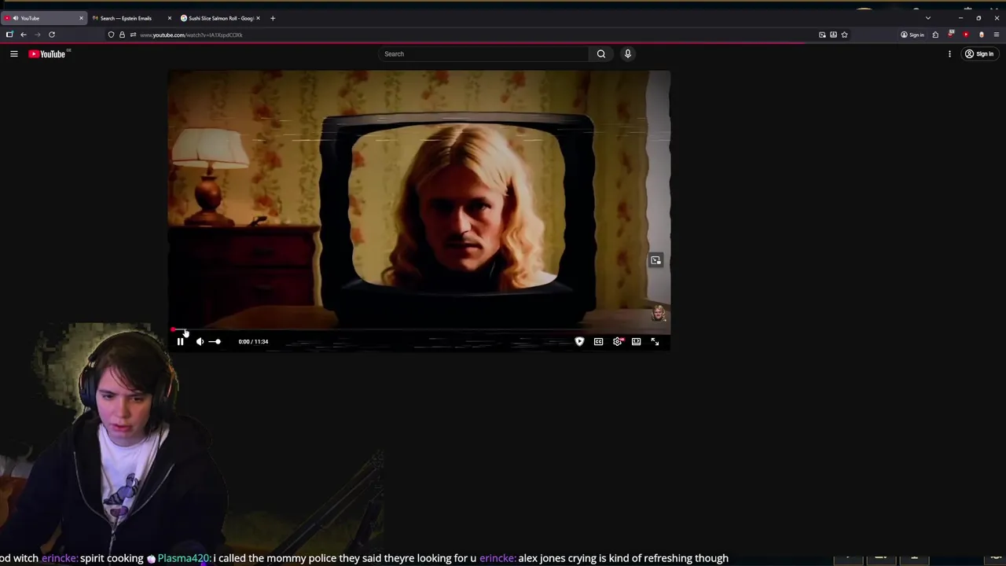Click the shield tracking protection icon

[111, 35]
